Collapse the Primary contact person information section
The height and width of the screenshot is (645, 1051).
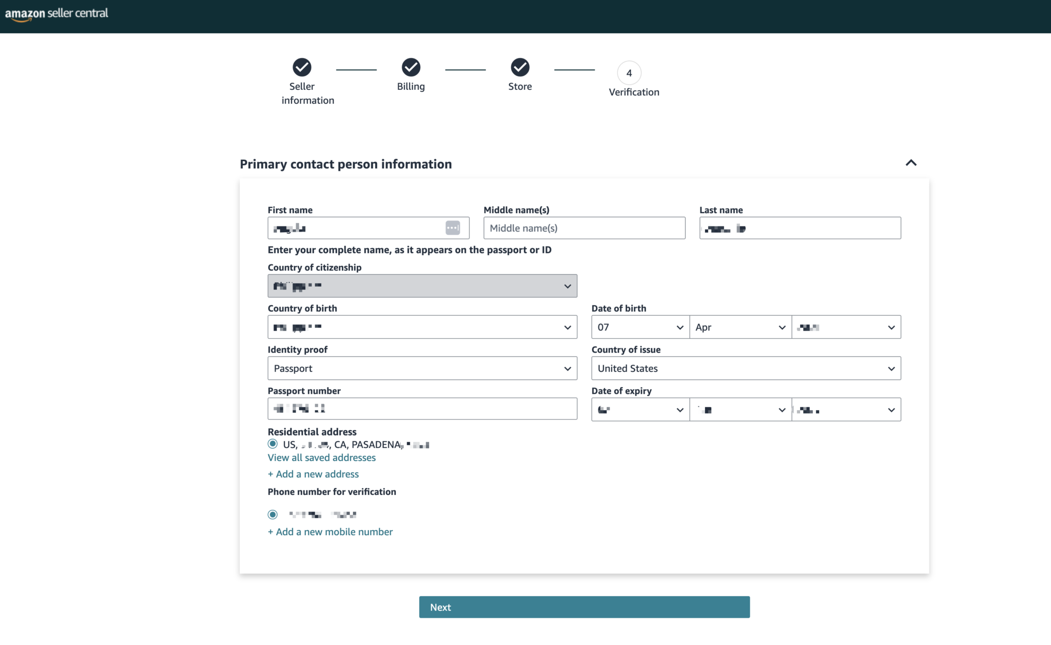click(x=911, y=163)
